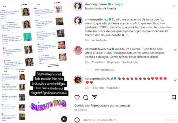Open filipegurjao's profile from liked-by line
178x123 pixels.
99,106
